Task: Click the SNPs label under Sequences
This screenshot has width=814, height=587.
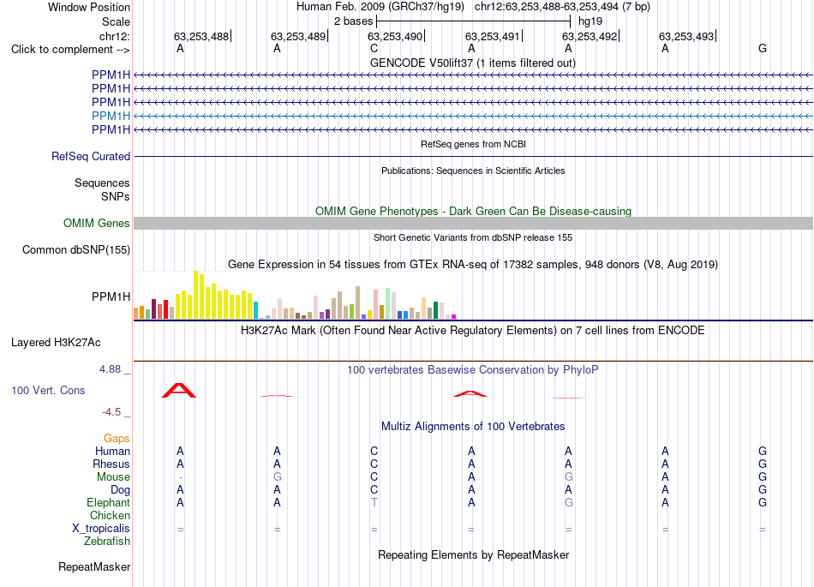Action: [x=116, y=197]
